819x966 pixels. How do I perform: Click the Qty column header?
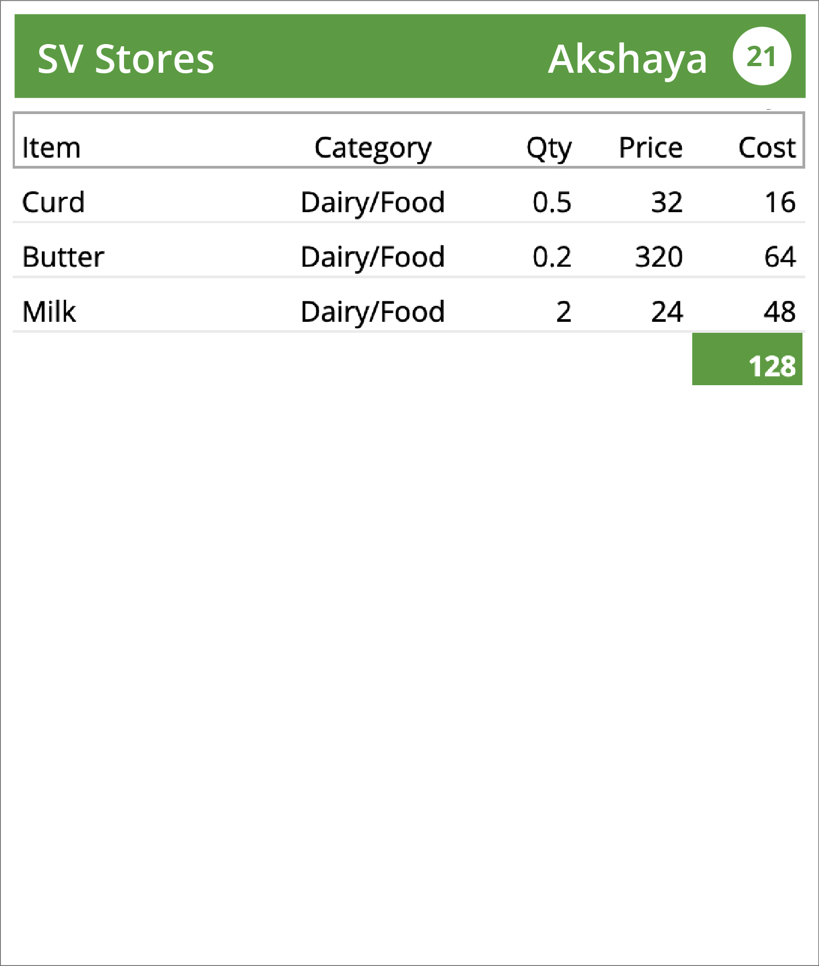549,148
